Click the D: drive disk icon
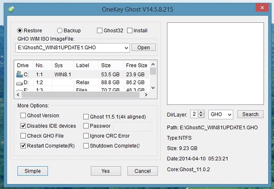The height and width of the screenshot is (189, 274). [x=19, y=83]
